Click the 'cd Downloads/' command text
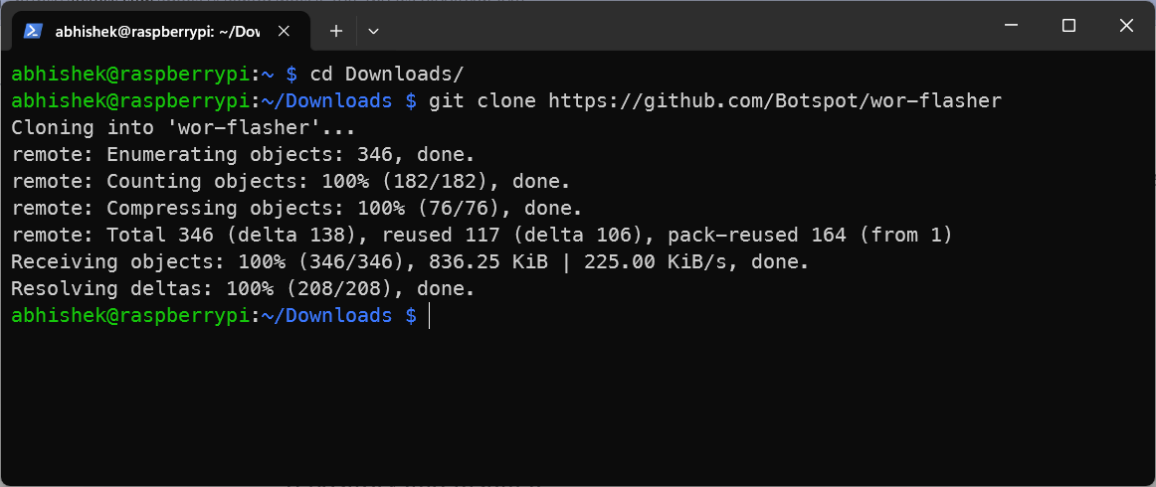 387,74
